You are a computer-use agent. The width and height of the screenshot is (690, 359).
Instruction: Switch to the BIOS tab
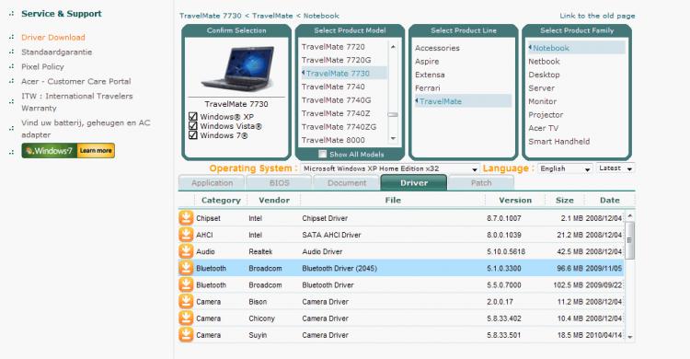coord(279,183)
